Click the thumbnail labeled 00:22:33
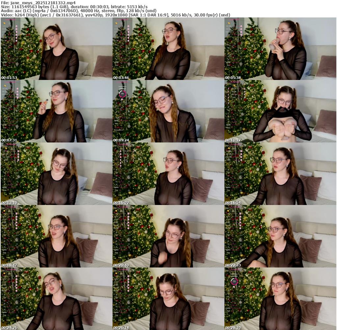This screenshot has width=337, height=330. [x=280, y=236]
